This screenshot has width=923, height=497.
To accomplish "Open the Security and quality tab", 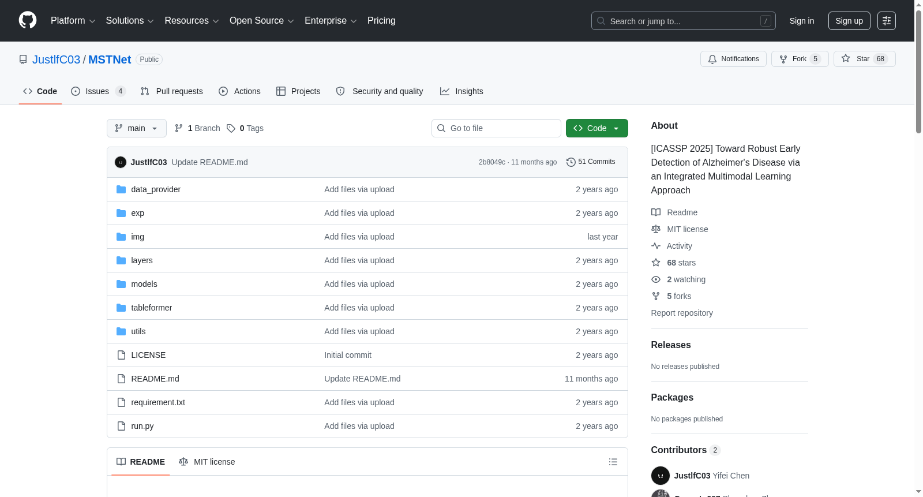I will (x=380, y=91).
